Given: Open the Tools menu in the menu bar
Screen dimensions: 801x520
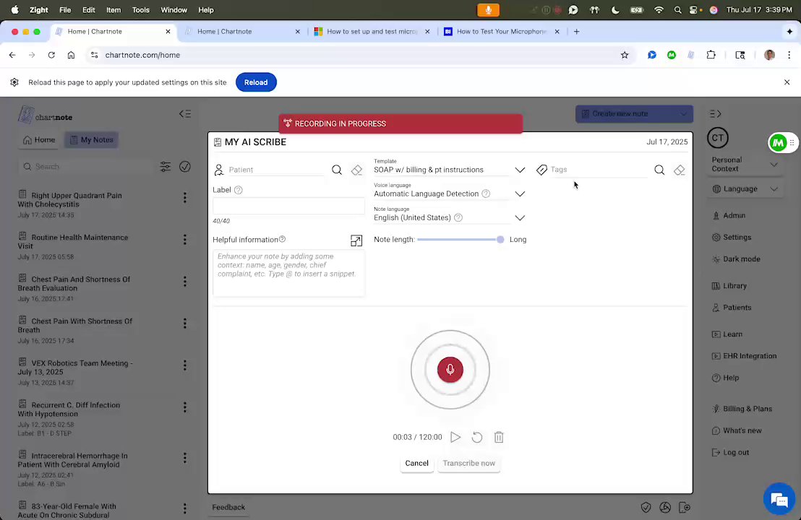Looking at the screenshot, I should tap(140, 9).
